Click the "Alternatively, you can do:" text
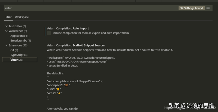 pos(63,109)
